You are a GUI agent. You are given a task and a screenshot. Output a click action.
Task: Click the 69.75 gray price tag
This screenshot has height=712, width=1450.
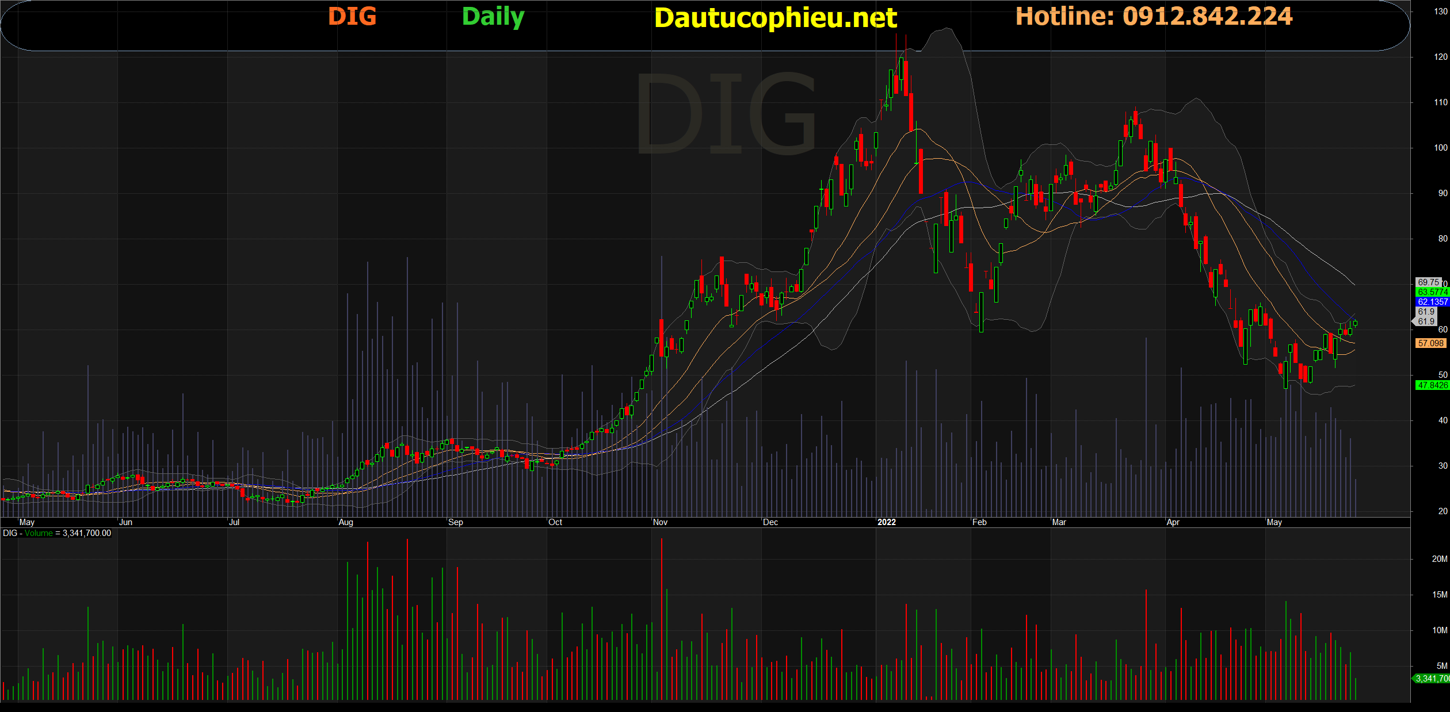click(1428, 282)
